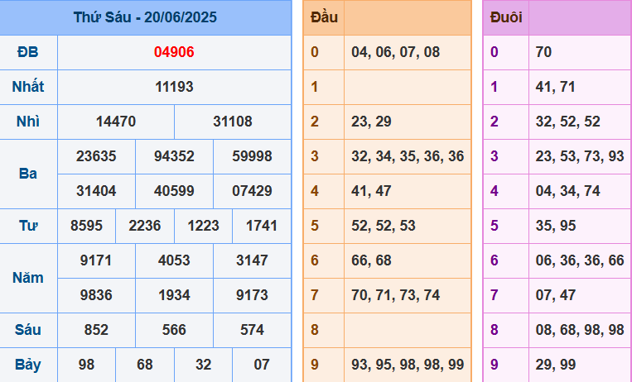Select Đuôi row values 41, 71
The width and height of the screenshot is (632, 382).
(x=556, y=87)
